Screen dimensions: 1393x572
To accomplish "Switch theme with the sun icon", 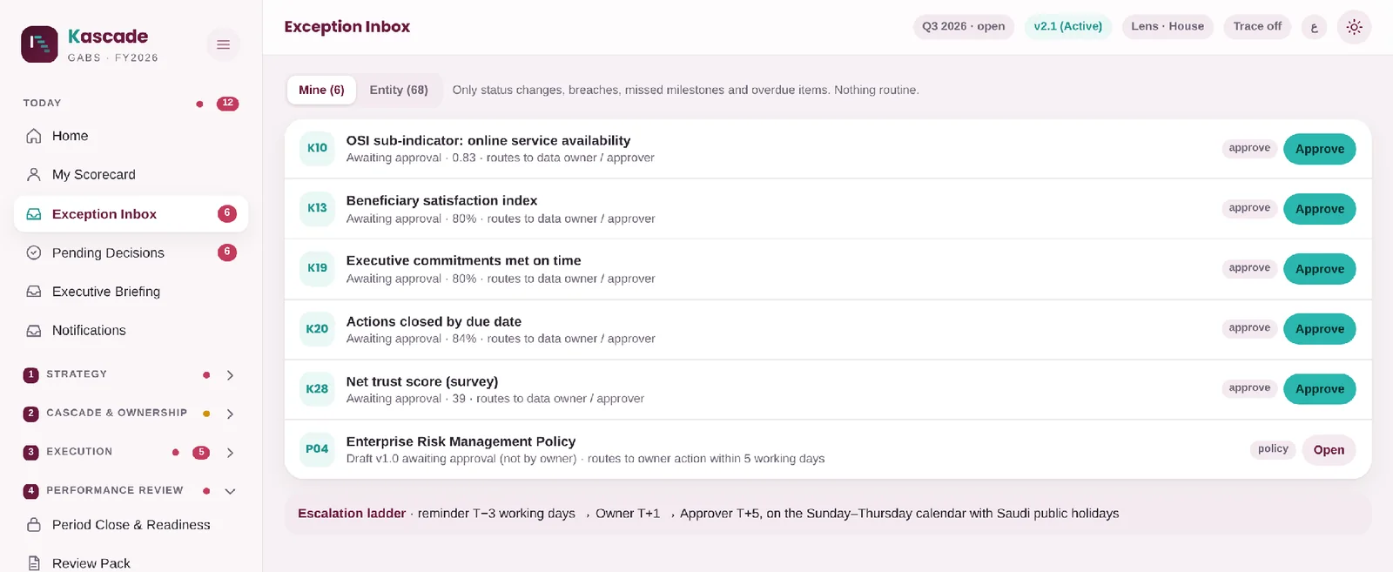I will pyautogui.click(x=1354, y=27).
